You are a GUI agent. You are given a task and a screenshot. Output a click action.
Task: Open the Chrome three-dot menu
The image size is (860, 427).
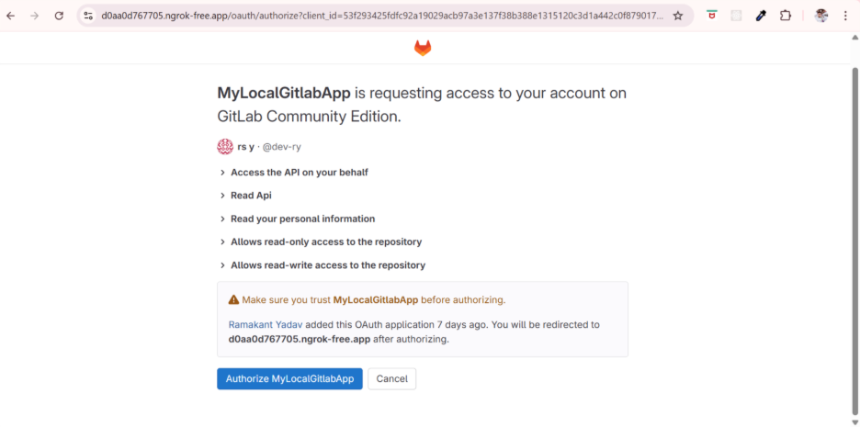tap(845, 16)
